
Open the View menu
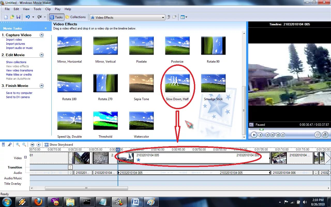(x=26, y=9)
